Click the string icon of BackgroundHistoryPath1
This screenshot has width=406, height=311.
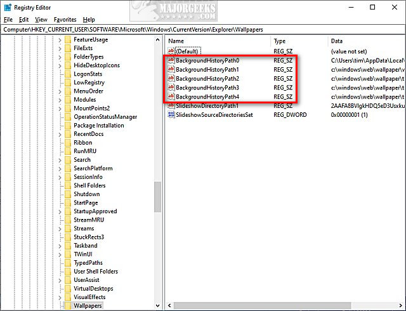click(171, 69)
